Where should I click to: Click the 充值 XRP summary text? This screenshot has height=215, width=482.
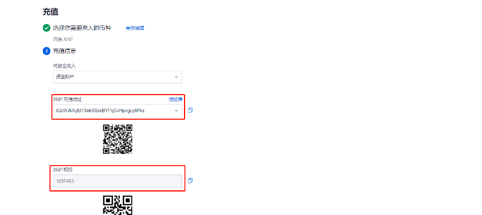click(x=63, y=39)
